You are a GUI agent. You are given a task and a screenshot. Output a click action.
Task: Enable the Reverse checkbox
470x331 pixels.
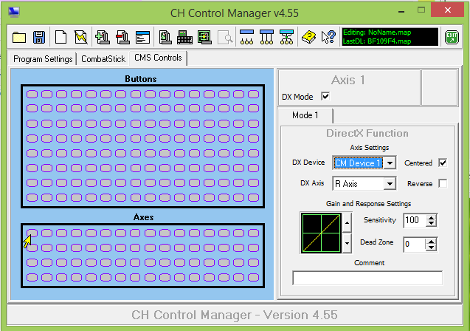(x=443, y=183)
